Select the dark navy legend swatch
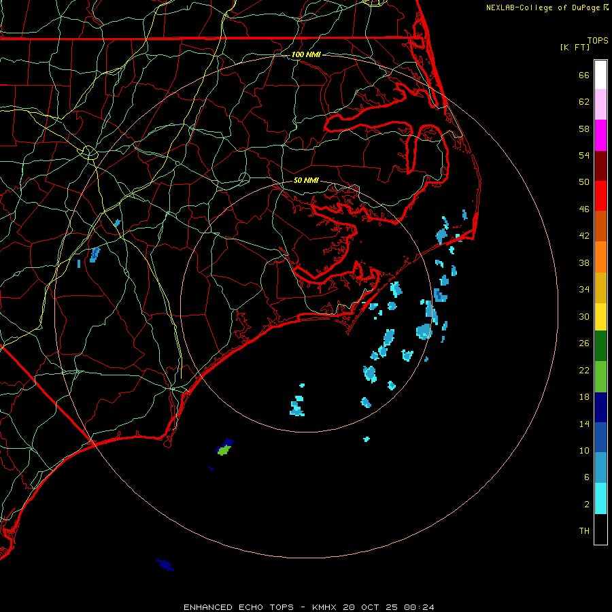 [x=600, y=407]
